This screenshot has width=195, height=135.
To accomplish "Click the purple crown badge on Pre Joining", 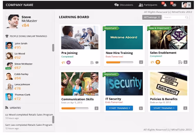I will coord(68,62).
